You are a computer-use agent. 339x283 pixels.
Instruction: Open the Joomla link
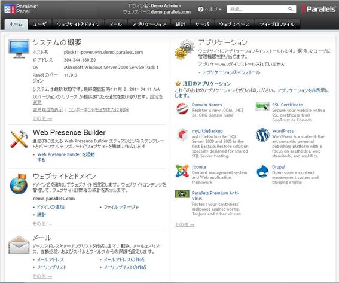click(199, 167)
